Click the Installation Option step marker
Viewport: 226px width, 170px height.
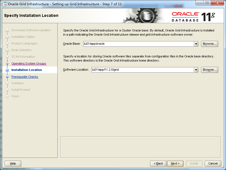(x=7, y=37)
